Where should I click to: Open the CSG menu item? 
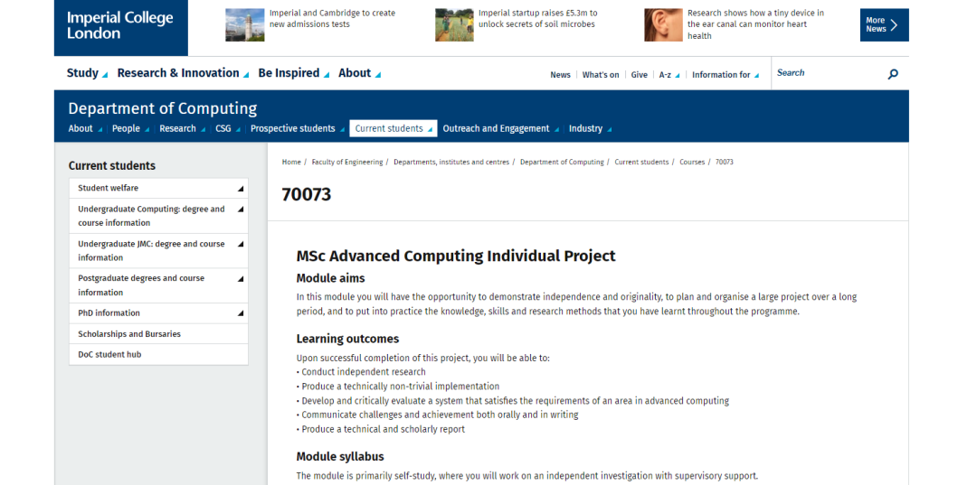point(227,129)
